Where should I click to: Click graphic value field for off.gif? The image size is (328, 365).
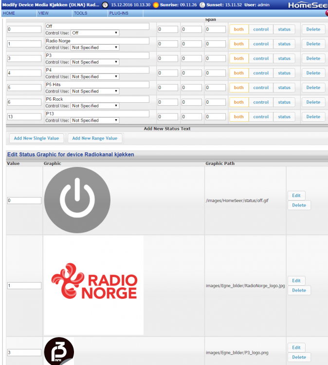coord(24,201)
